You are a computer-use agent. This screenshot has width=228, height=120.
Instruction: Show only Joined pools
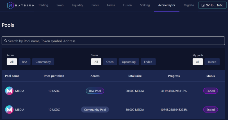pos(212,62)
